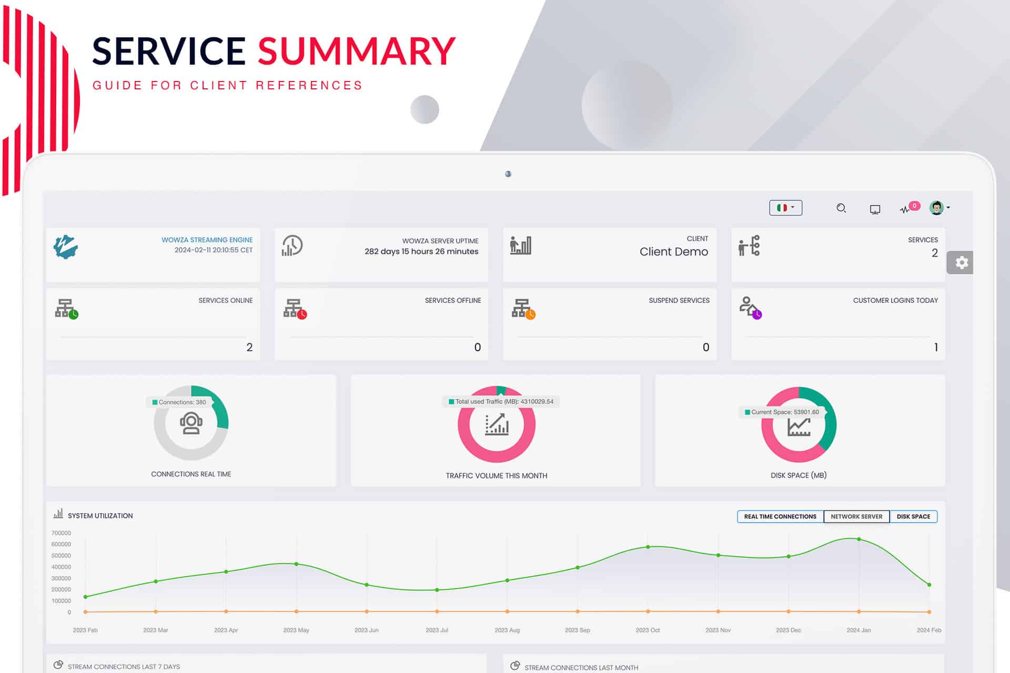The height and width of the screenshot is (673, 1010).
Task: Open the activity pulse notifications icon
Action: pyautogui.click(x=909, y=208)
